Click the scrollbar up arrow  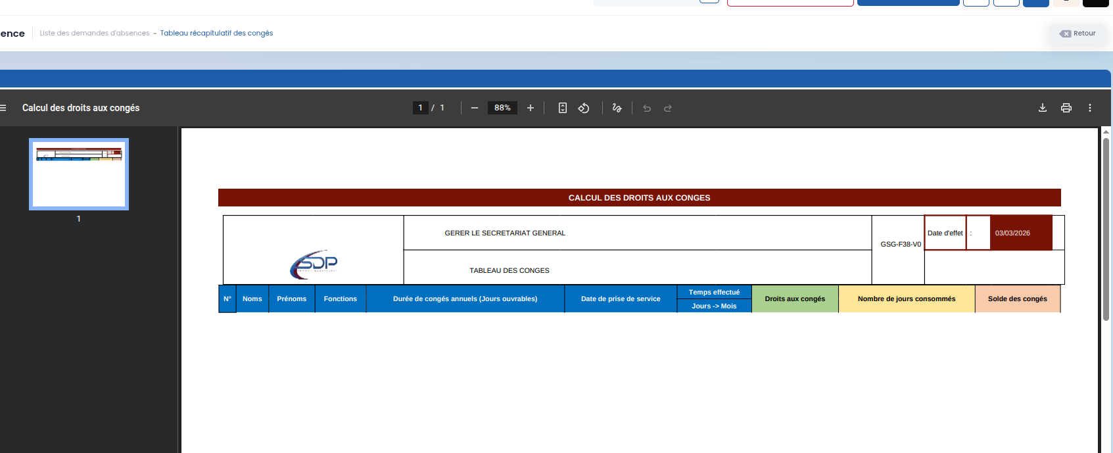coord(1106,131)
